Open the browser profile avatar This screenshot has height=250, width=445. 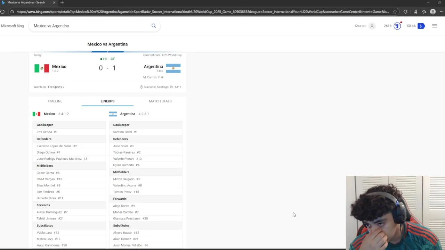[433, 12]
